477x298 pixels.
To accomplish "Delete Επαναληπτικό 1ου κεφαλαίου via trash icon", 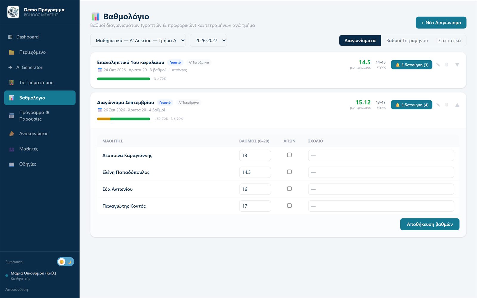I will (x=447, y=65).
